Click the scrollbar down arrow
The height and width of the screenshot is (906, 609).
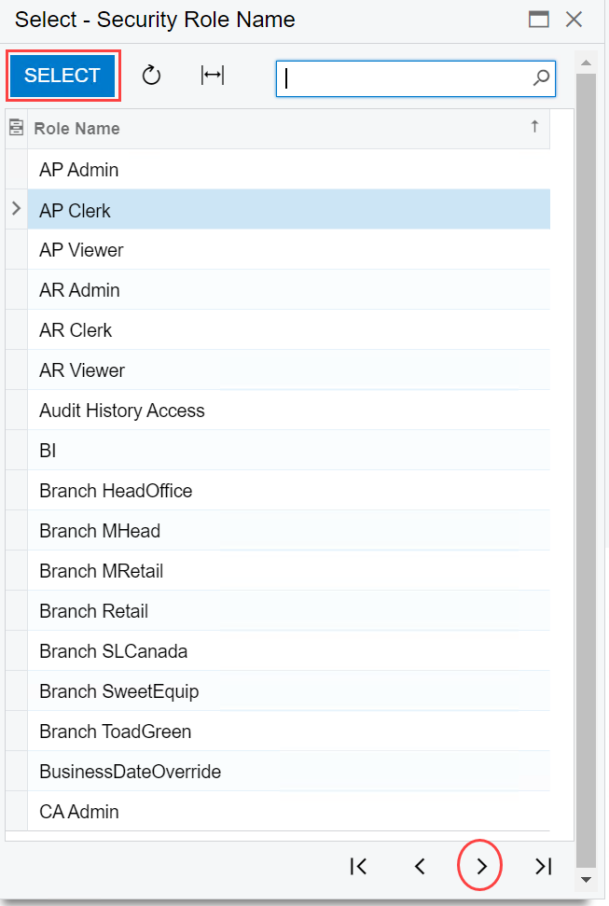coord(586,879)
